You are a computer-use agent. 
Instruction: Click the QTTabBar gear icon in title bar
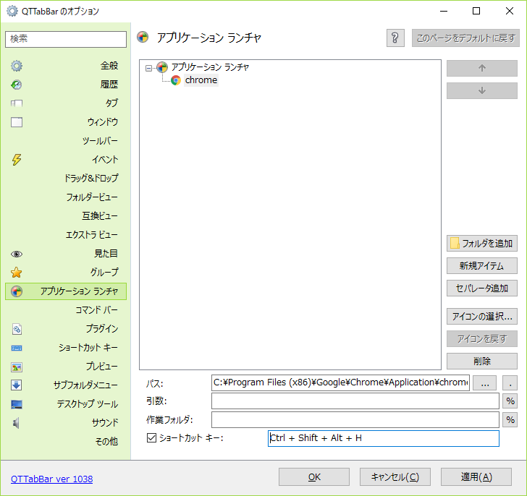12,11
